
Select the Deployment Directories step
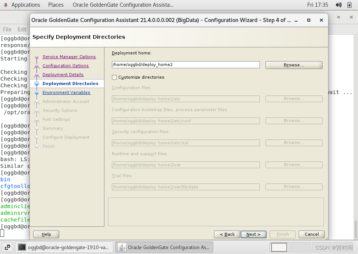(x=70, y=84)
